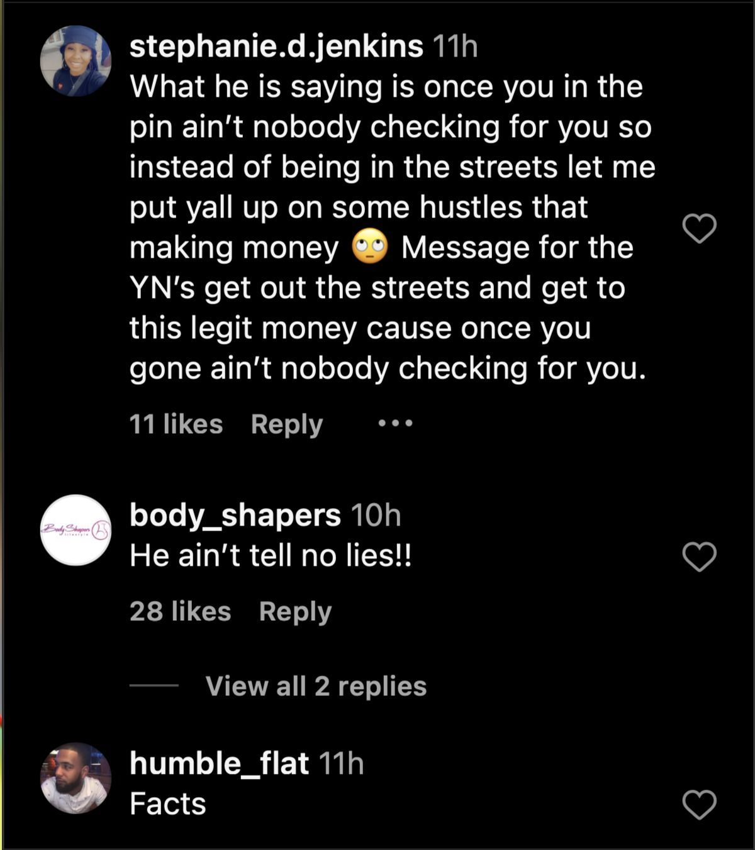Reply to body_shapers' comment
Screen dimensions: 755x850
295,611
